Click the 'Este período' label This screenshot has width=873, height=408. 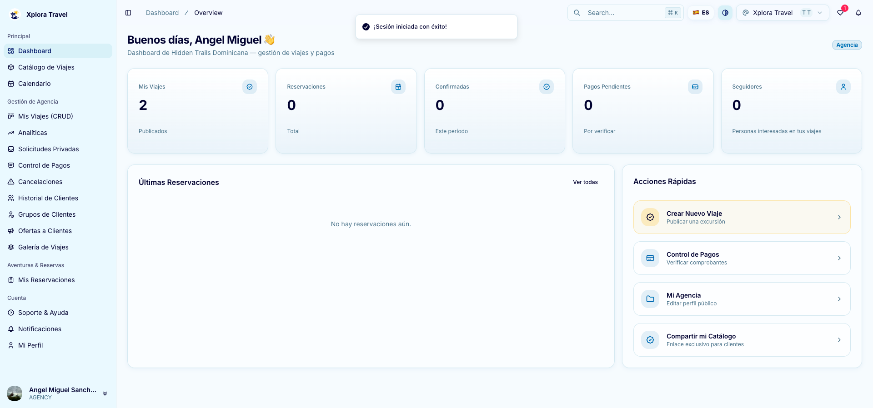click(x=452, y=131)
